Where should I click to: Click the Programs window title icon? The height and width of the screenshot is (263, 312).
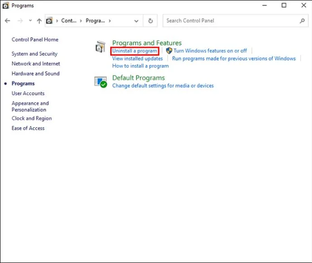(5, 5)
